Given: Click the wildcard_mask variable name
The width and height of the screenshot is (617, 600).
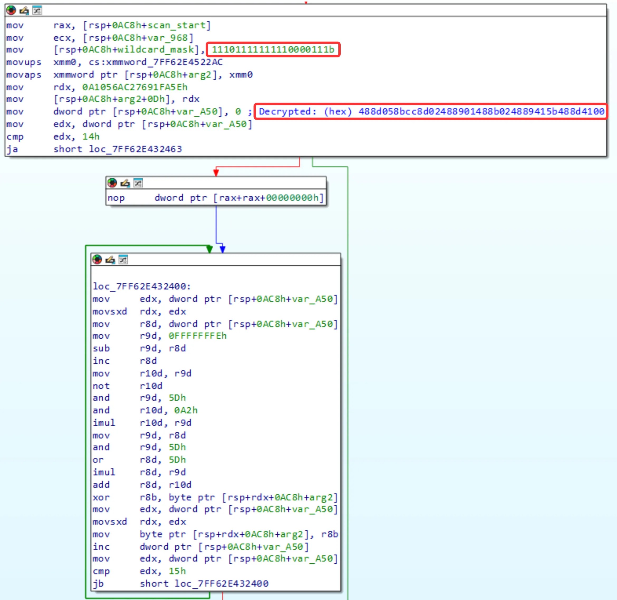Looking at the screenshot, I should [156, 50].
